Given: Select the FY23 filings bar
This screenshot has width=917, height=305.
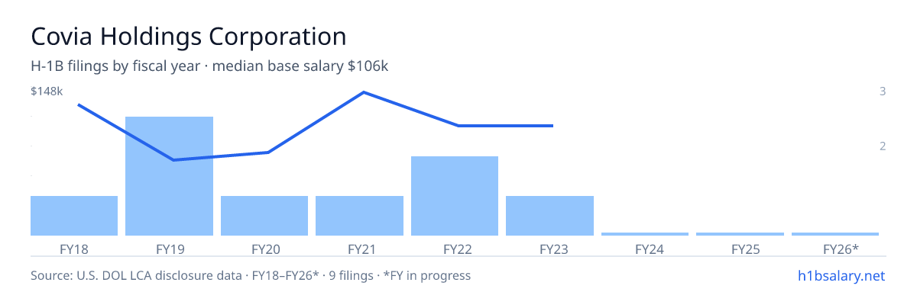Looking at the screenshot, I should click(x=549, y=216).
